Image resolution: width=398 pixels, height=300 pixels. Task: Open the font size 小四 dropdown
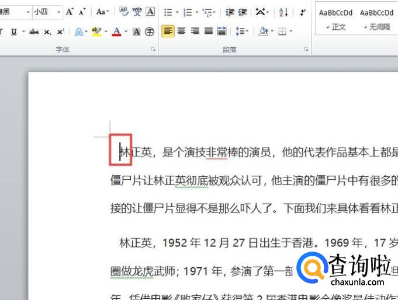click(x=59, y=12)
